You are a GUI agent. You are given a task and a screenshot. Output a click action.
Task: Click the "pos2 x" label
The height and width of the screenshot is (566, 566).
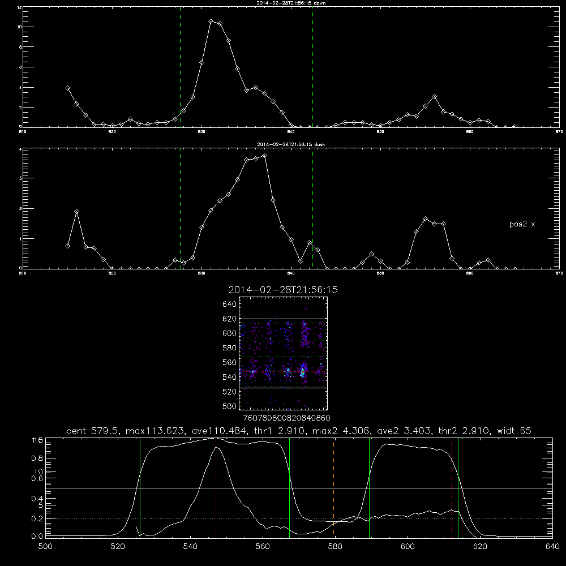pos(522,224)
